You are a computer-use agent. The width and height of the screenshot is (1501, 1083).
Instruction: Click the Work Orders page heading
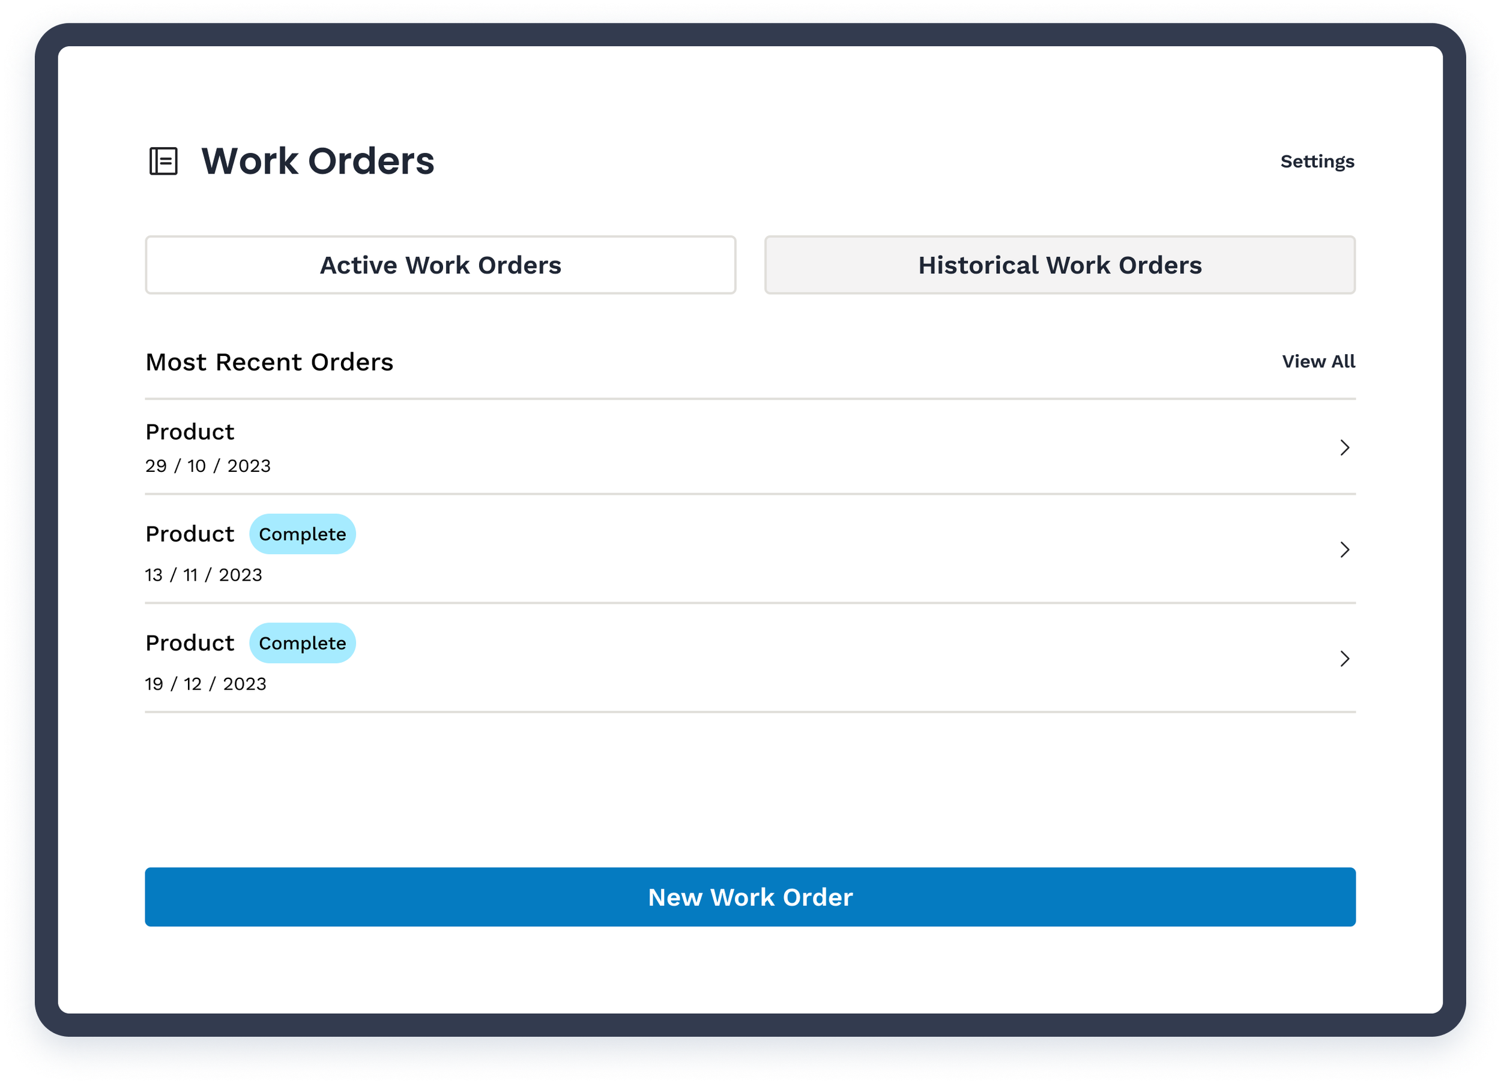318,161
